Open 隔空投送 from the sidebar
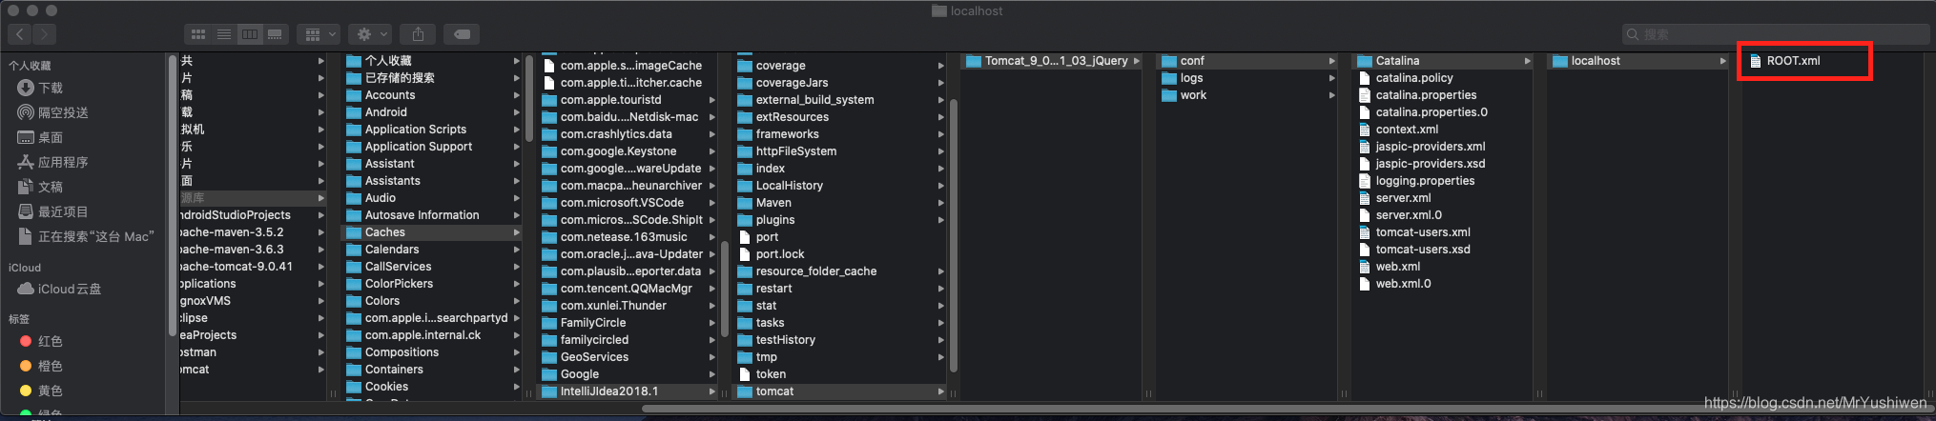Viewport: 1936px width, 421px height. tap(63, 112)
